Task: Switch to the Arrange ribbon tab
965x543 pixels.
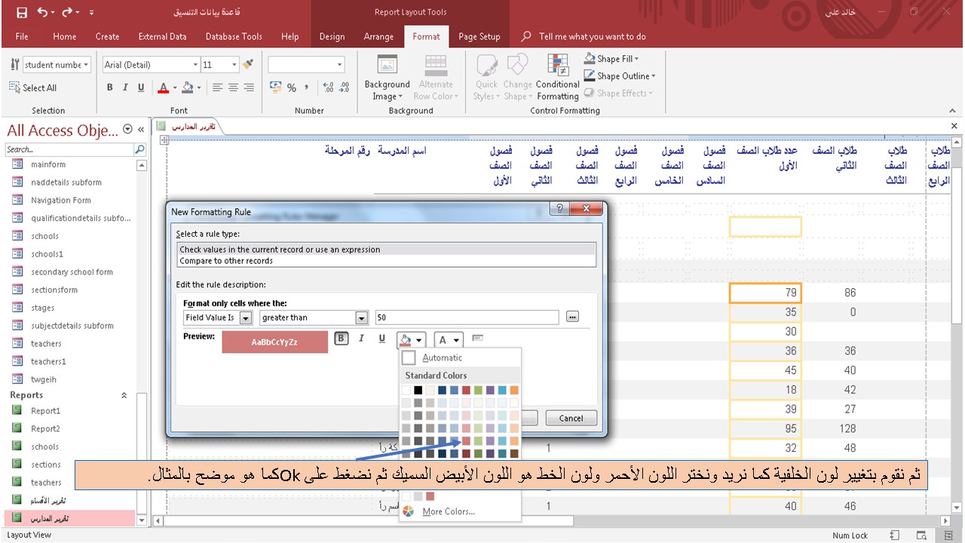Action: tap(378, 36)
